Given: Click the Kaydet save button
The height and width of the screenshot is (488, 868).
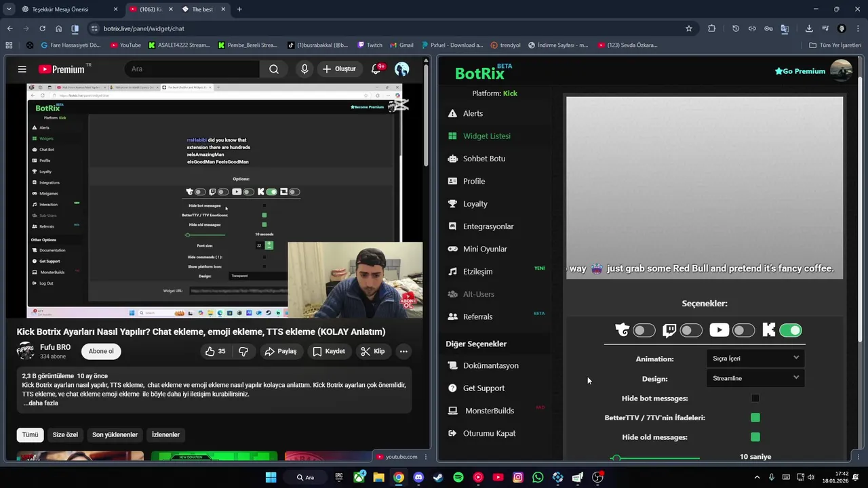Looking at the screenshot, I should point(329,351).
